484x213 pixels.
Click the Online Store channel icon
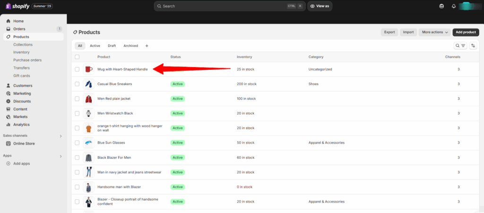(x=9, y=144)
